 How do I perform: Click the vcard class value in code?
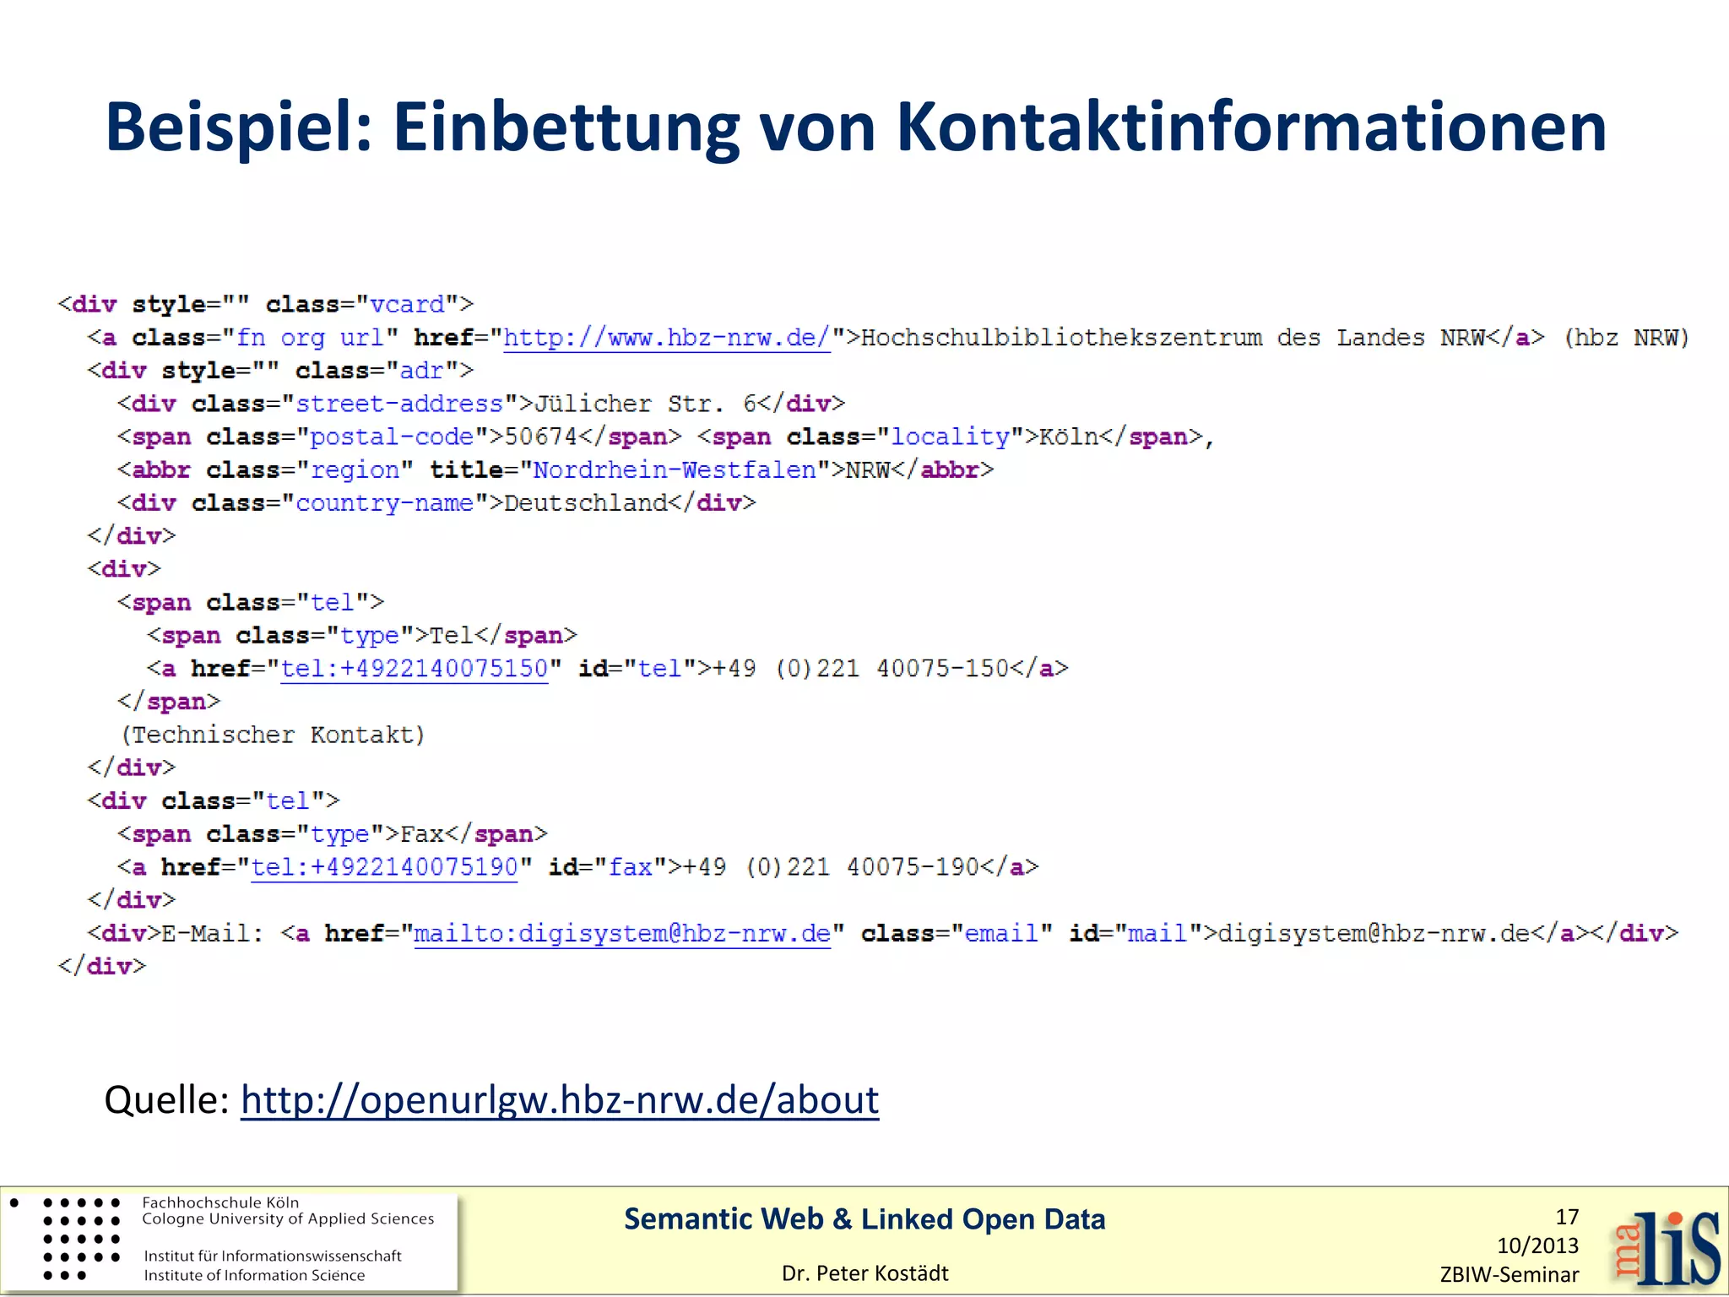pos(407,305)
